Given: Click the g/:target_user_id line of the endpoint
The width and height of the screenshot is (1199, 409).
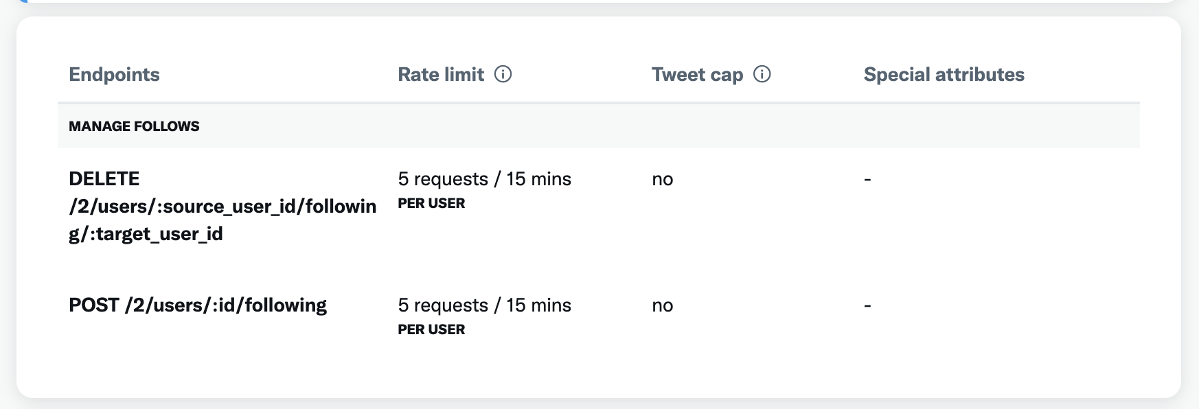Looking at the screenshot, I should point(146,234).
